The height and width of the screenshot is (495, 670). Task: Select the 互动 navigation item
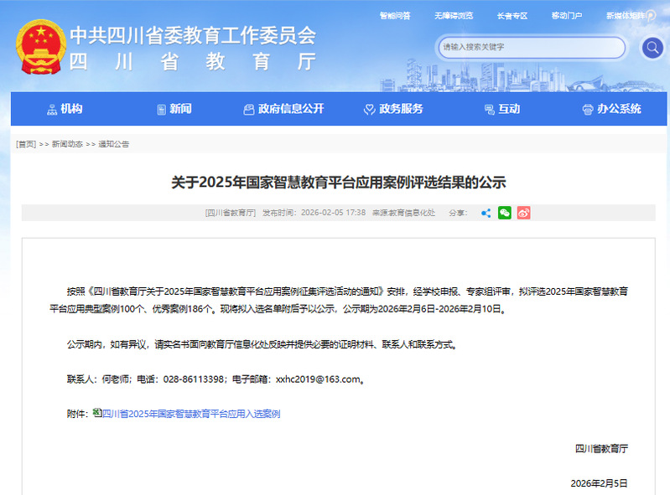pos(502,109)
